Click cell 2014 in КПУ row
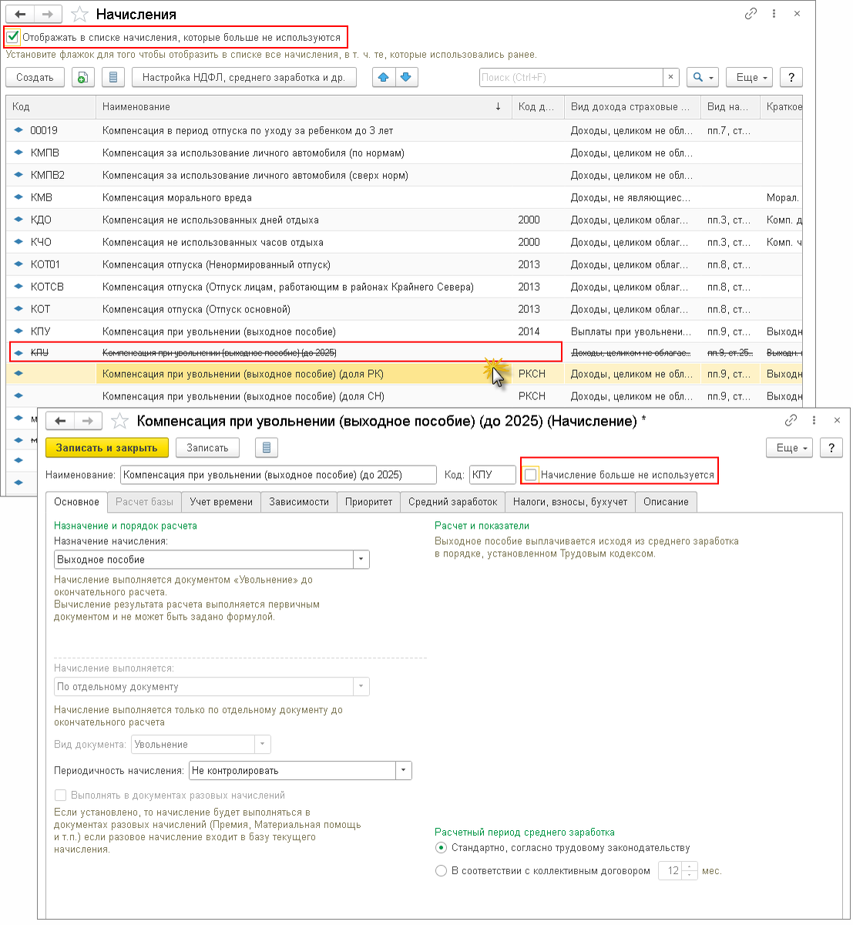 tap(538, 331)
